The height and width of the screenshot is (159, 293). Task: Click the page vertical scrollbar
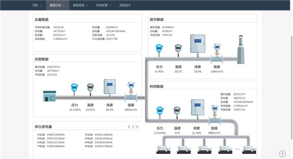[x=291, y=87]
